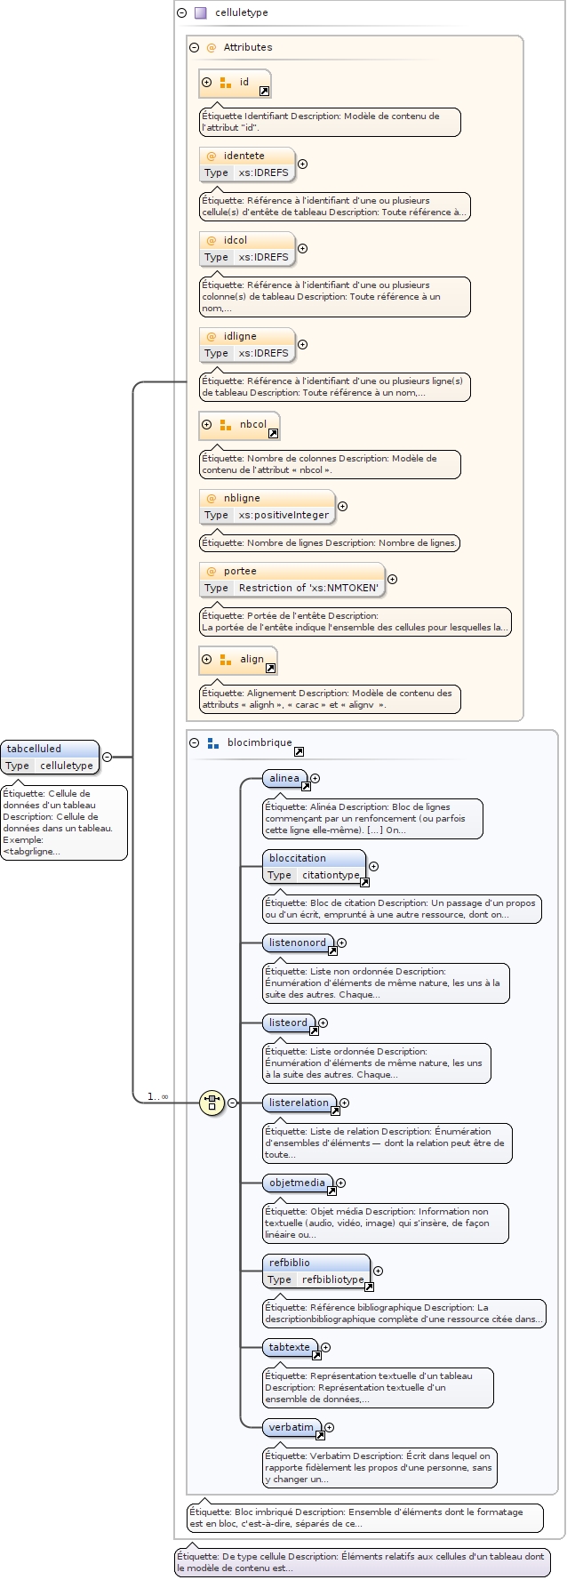Click the purple celluletype complex type icon
Viewport: 567px width, 1580px height.
tap(200, 13)
